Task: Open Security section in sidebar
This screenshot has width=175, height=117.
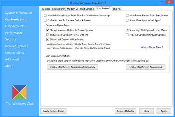Action: pos(10,39)
